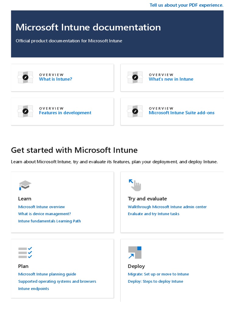234x312 pixels.
Task: Click the compass icon beside What is Intune?
Action: click(26, 77)
